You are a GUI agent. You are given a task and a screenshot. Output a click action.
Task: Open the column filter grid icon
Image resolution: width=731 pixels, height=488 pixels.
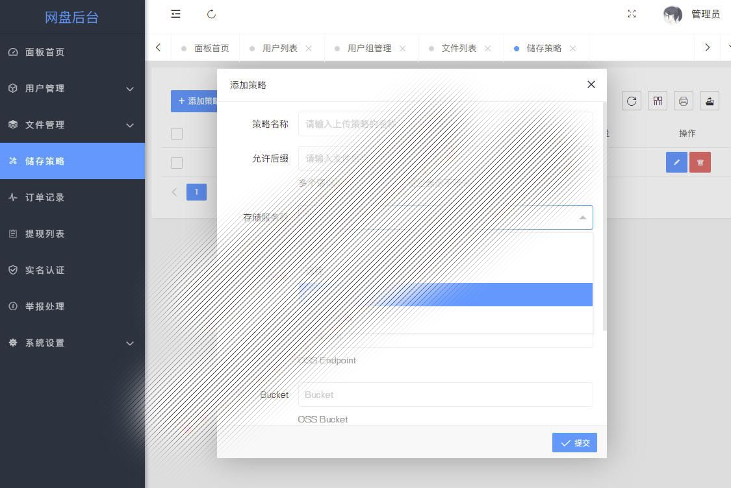tap(658, 101)
